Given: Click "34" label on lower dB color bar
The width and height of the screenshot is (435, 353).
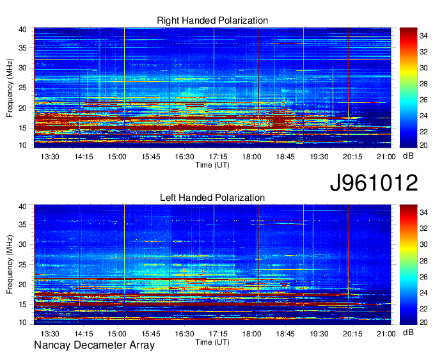Looking at the screenshot, I should [423, 212].
